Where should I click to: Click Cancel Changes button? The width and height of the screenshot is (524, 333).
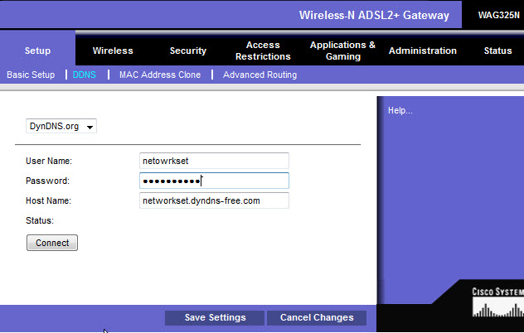point(317,317)
